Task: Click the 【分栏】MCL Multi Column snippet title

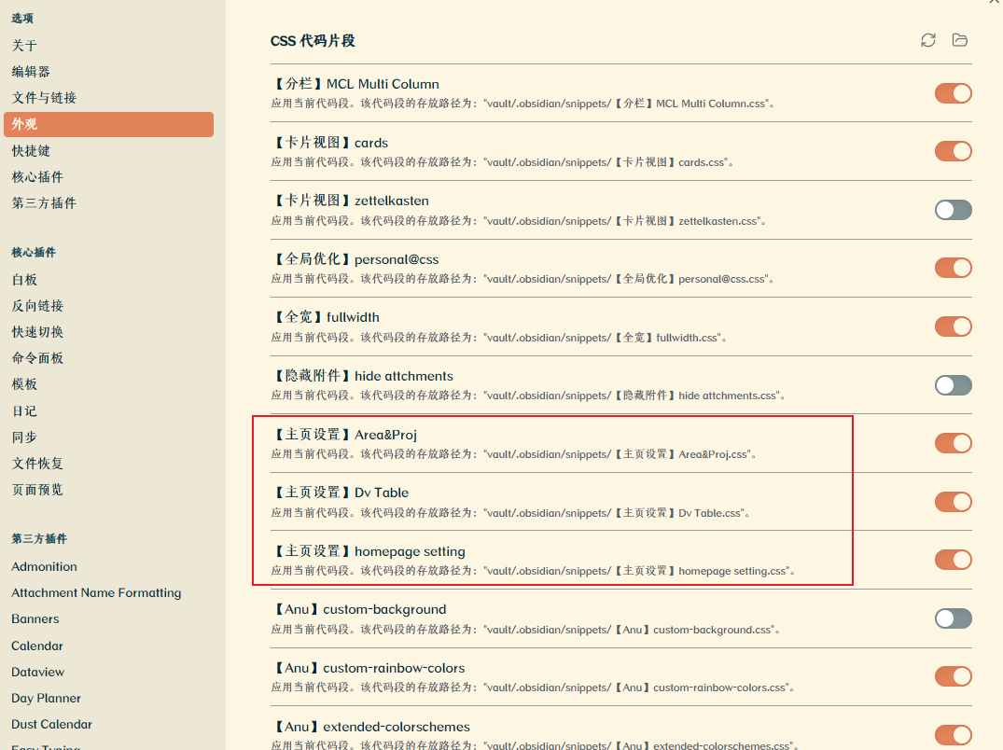Action: (x=355, y=84)
